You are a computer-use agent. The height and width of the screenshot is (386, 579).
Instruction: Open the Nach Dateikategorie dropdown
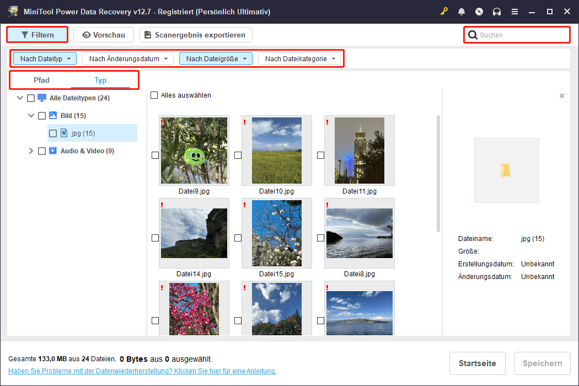click(x=299, y=58)
